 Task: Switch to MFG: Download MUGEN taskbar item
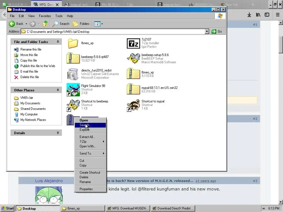coord(128,209)
